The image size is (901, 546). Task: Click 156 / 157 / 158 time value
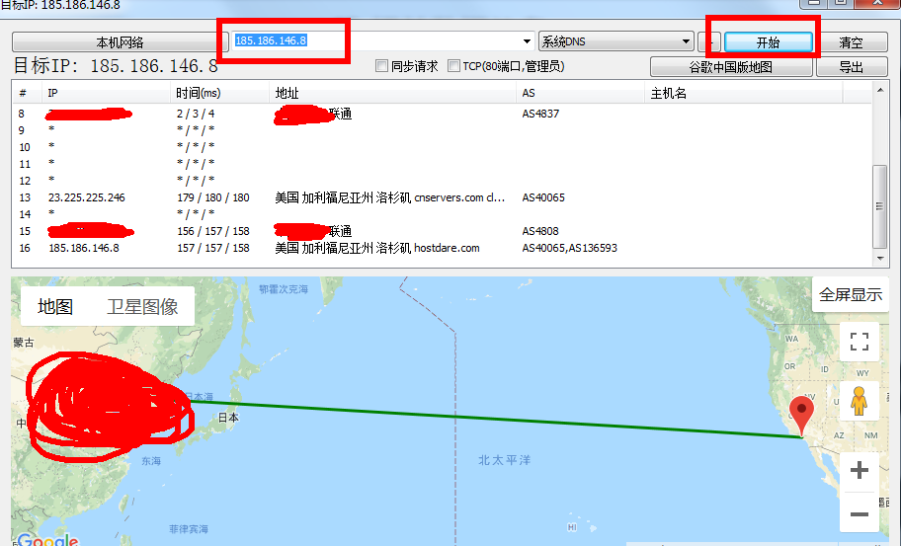pos(213,231)
